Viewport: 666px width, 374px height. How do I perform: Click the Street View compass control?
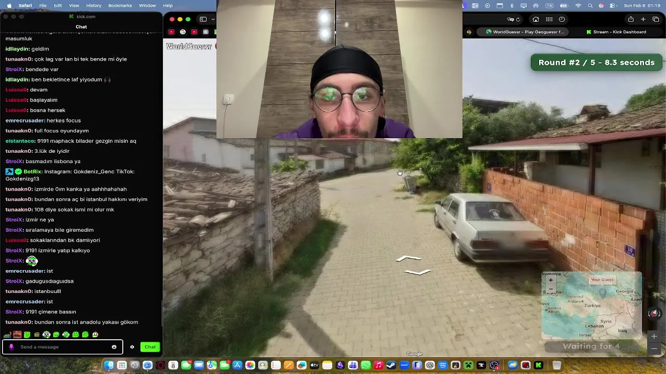655,314
